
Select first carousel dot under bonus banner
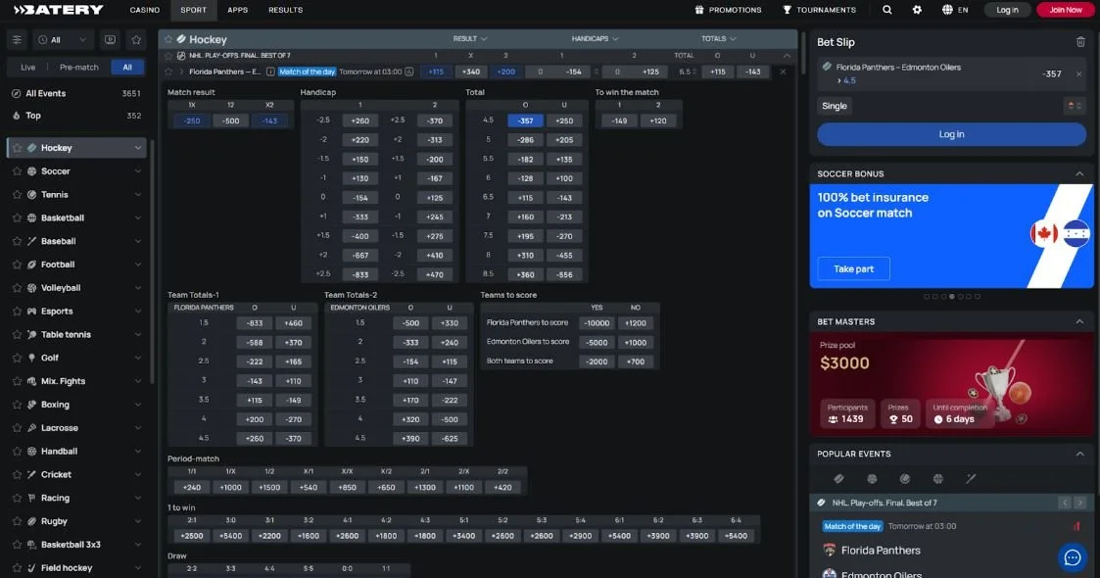[927, 297]
